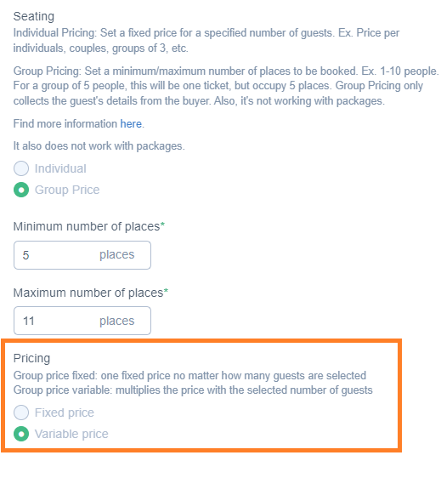Focus the Maximum number of places field

pos(82,321)
